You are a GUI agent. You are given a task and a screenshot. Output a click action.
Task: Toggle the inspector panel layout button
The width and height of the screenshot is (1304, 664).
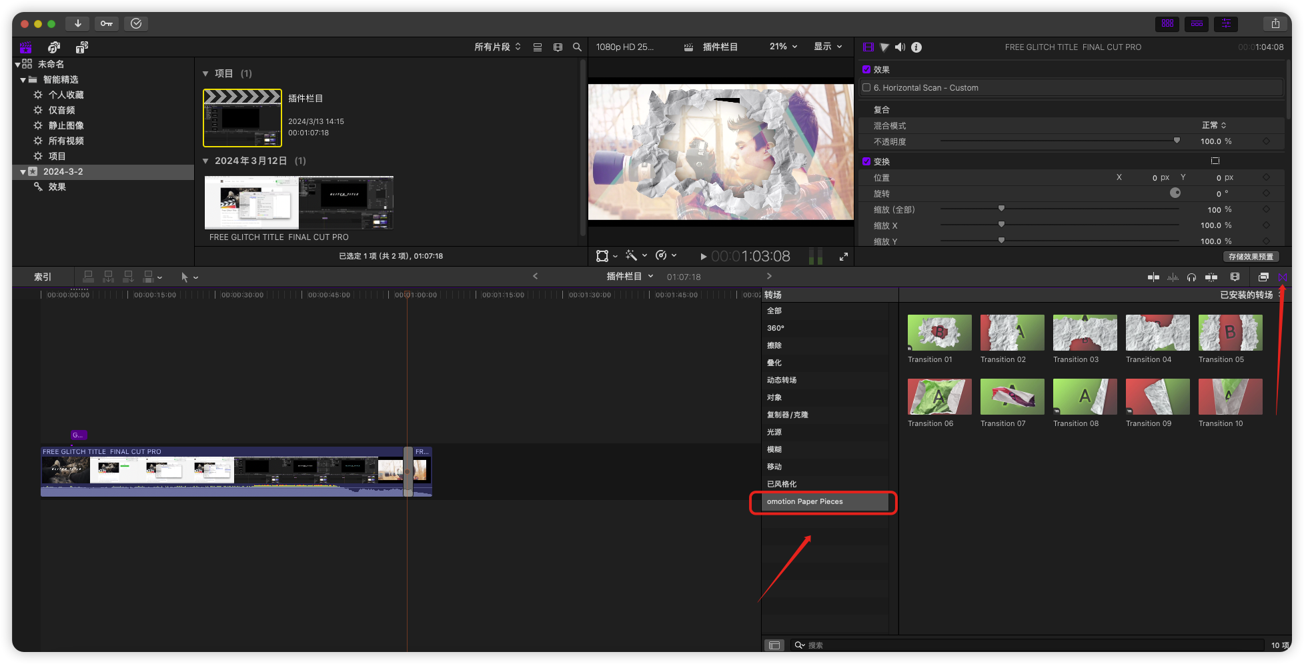click(x=1226, y=23)
